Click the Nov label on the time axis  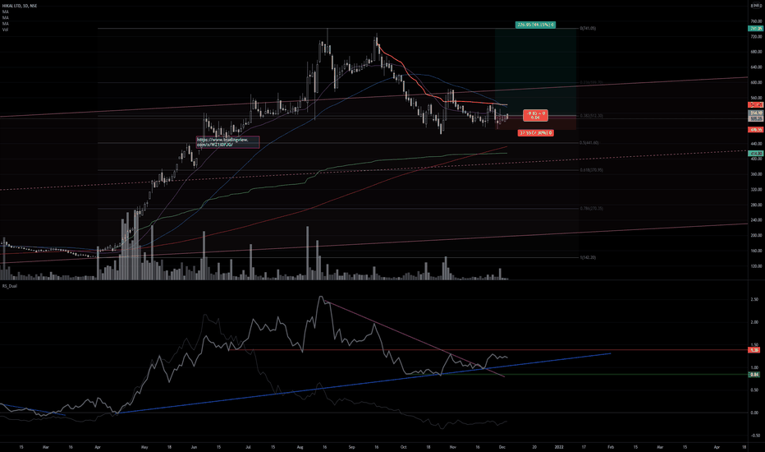tap(453, 447)
